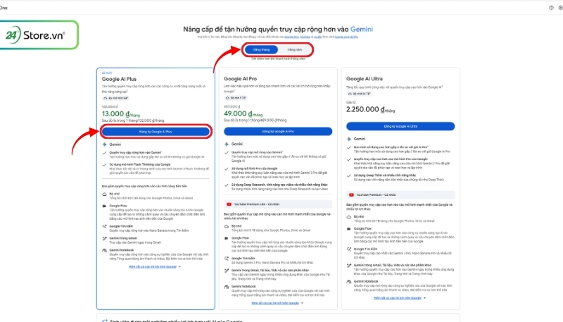Click Gemini Notebook icon in AI Plus card
This screenshot has width=563, height=322.
[104, 250]
